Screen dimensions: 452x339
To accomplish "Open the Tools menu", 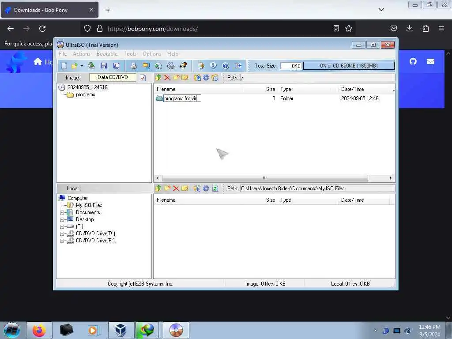I will [130, 54].
